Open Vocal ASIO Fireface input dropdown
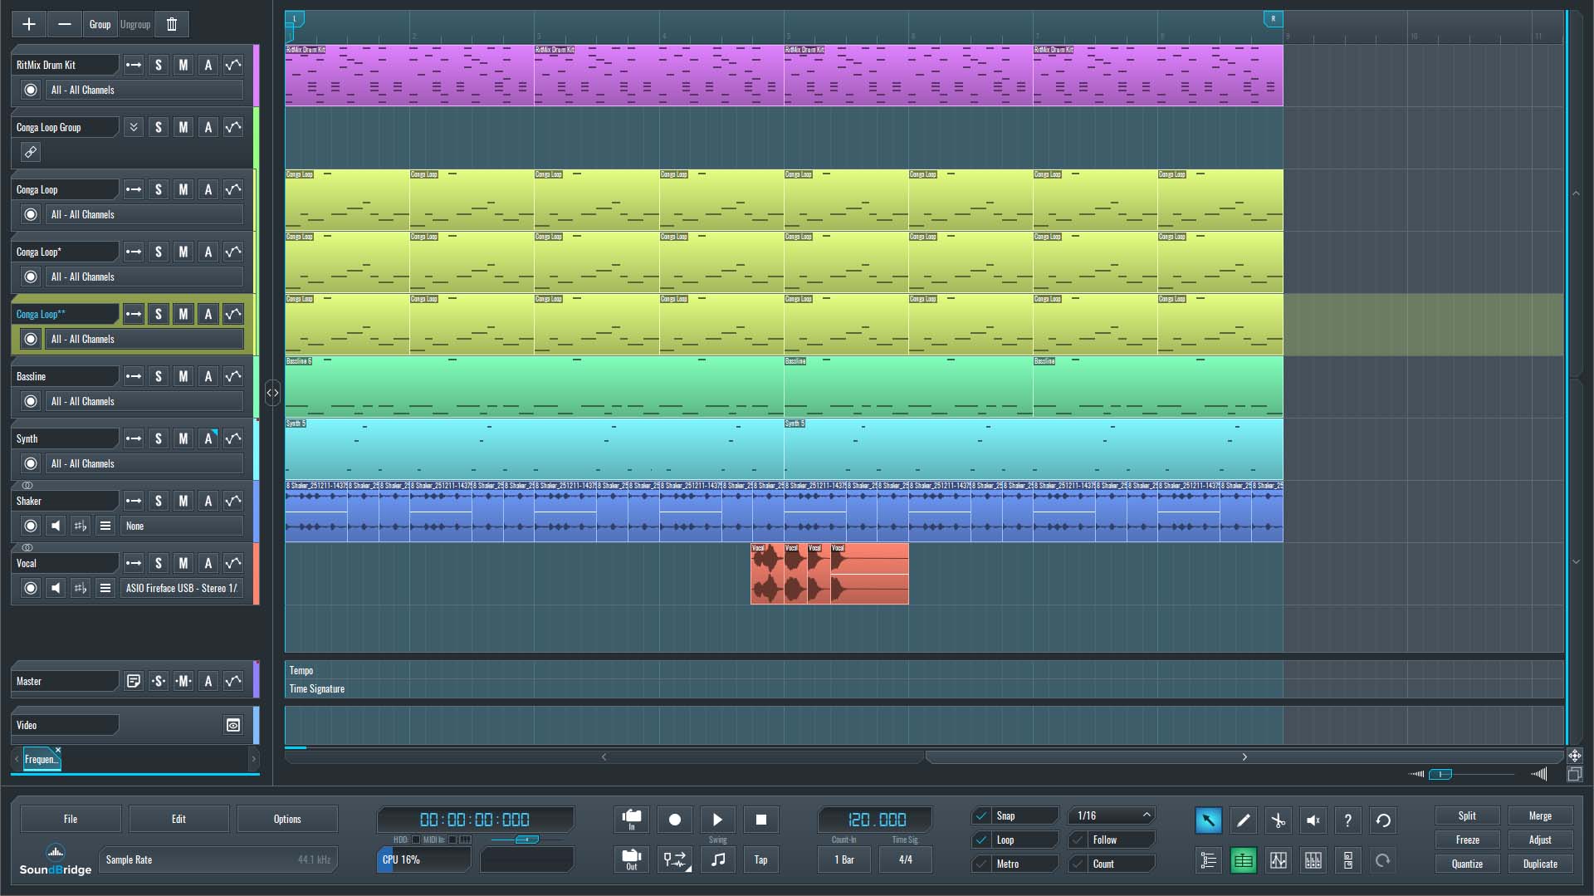 (182, 588)
